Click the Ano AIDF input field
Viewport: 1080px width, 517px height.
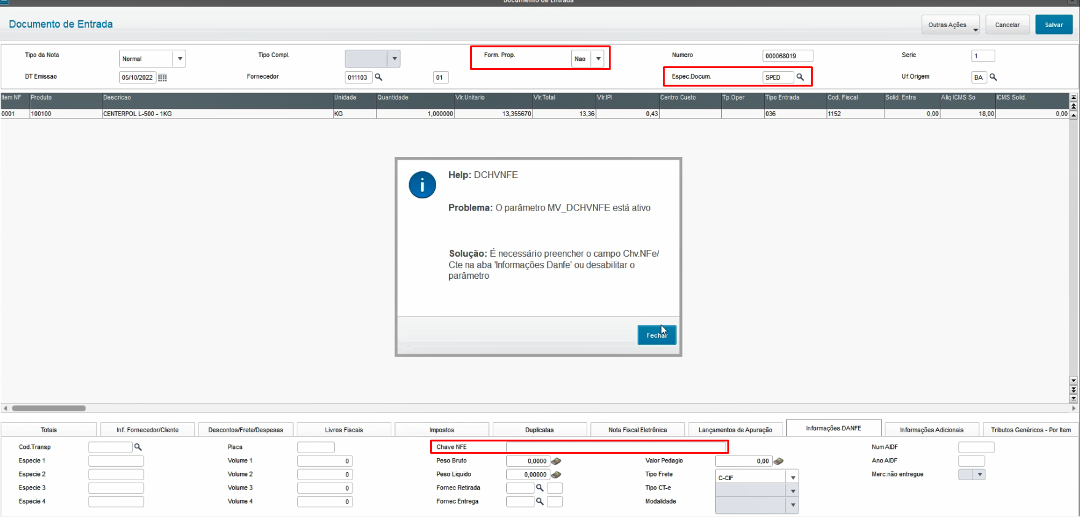tap(971, 461)
